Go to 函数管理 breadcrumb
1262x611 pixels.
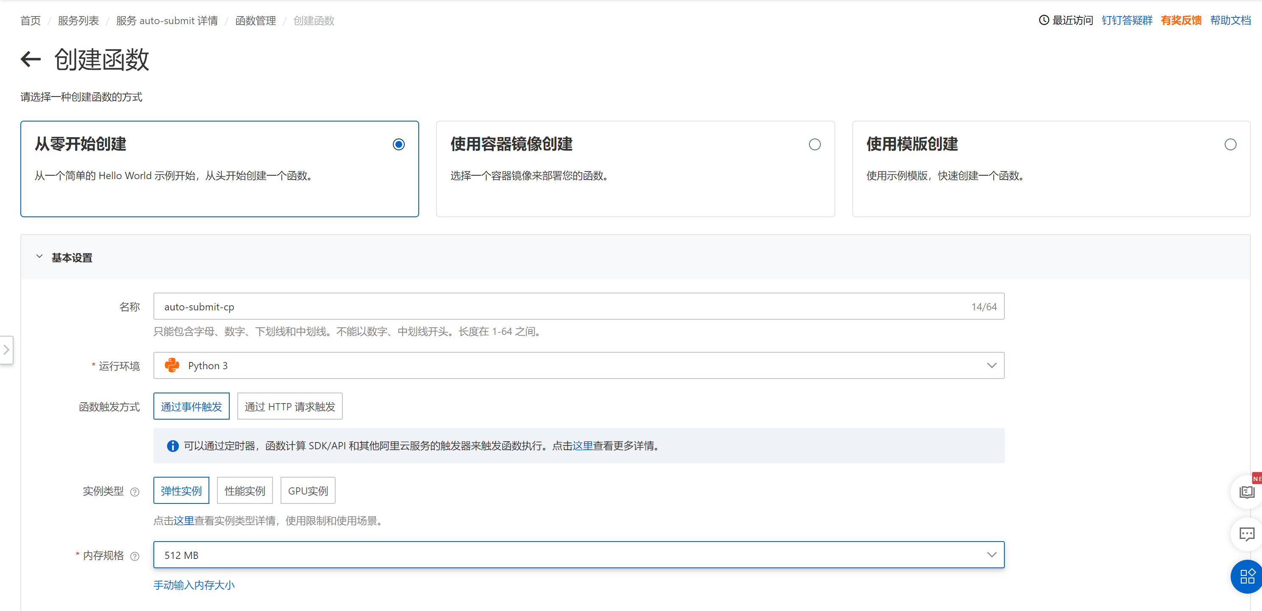coord(256,21)
